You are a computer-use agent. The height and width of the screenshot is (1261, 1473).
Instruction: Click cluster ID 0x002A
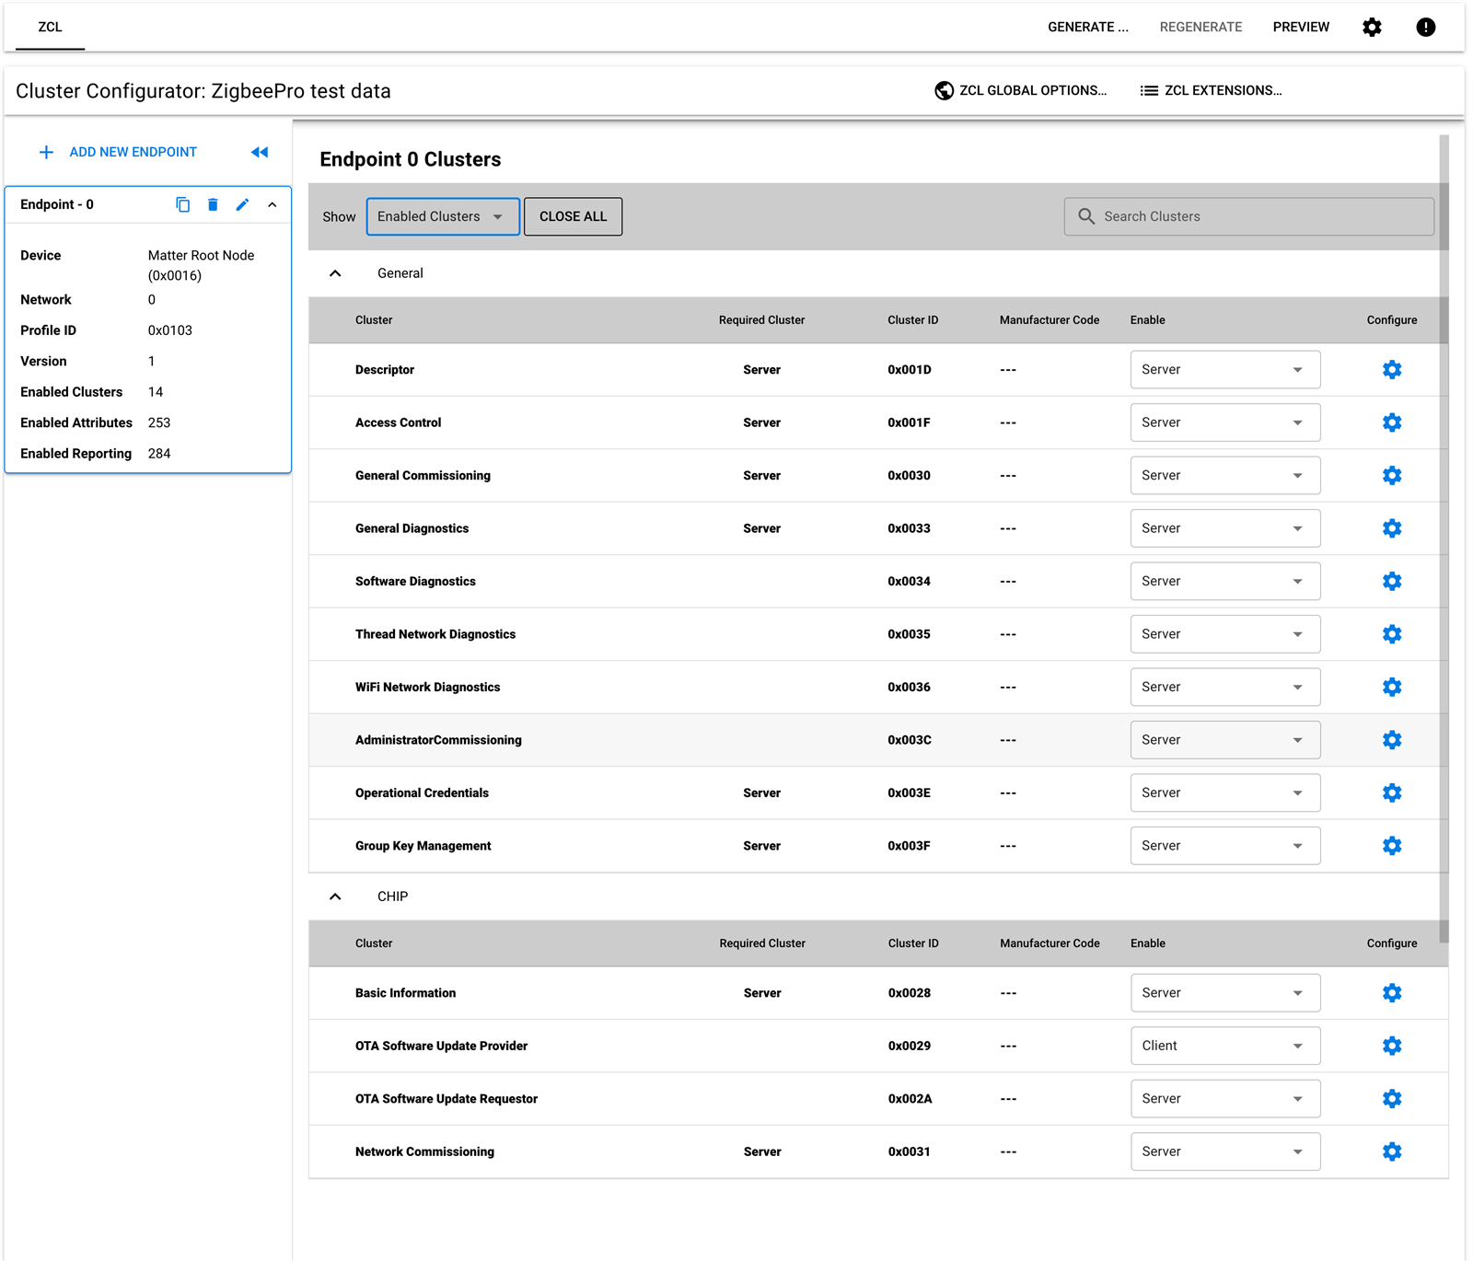tap(910, 1098)
